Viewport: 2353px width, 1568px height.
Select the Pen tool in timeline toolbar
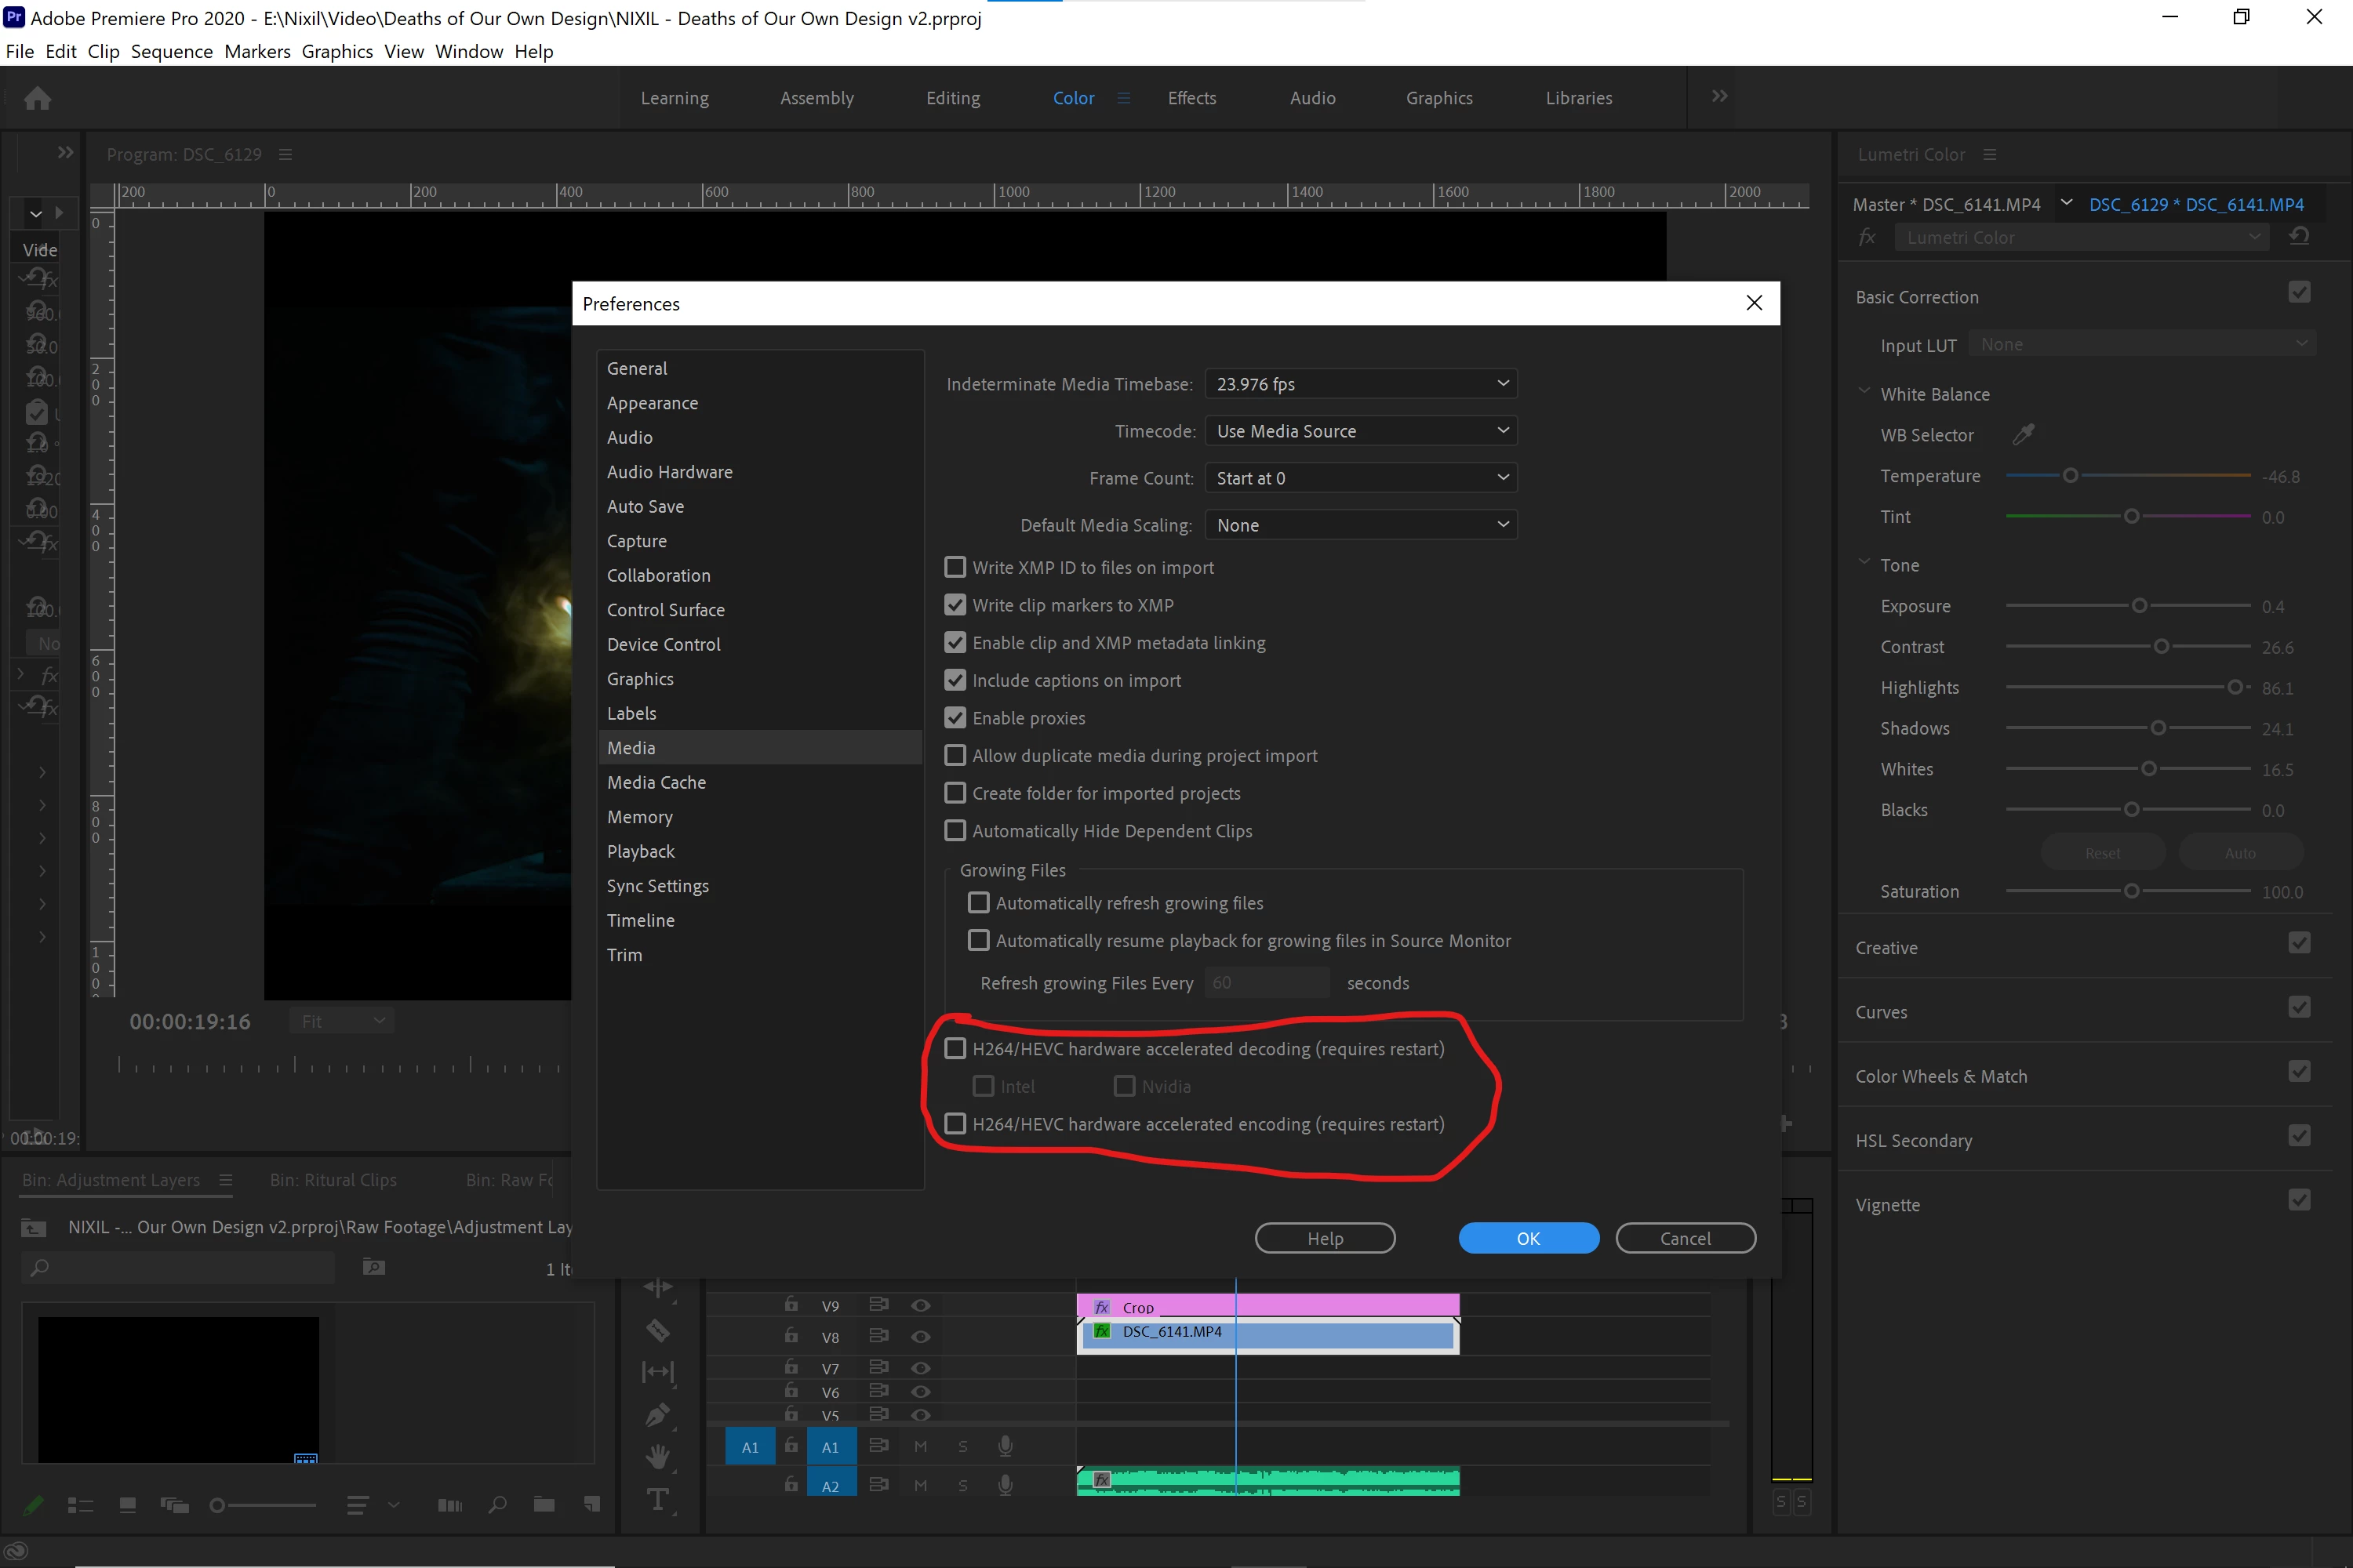(x=657, y=1414)
